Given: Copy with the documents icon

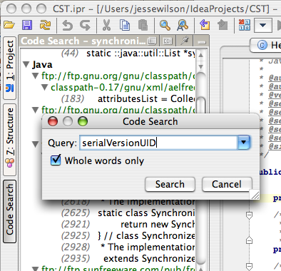Looking at the screenshot, I should (125, 25).
